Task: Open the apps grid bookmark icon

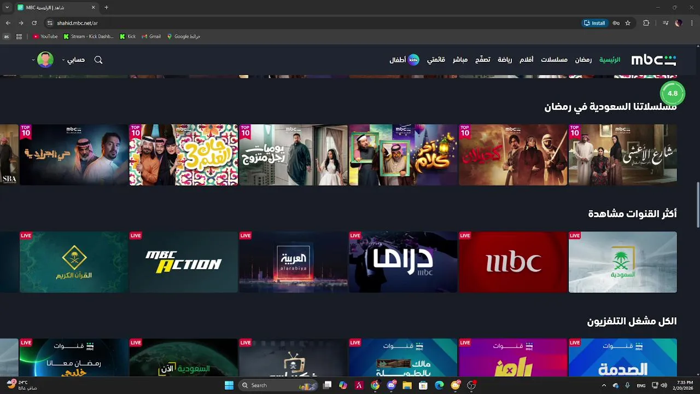Action: pyautogui.click(x=19, y=37)
